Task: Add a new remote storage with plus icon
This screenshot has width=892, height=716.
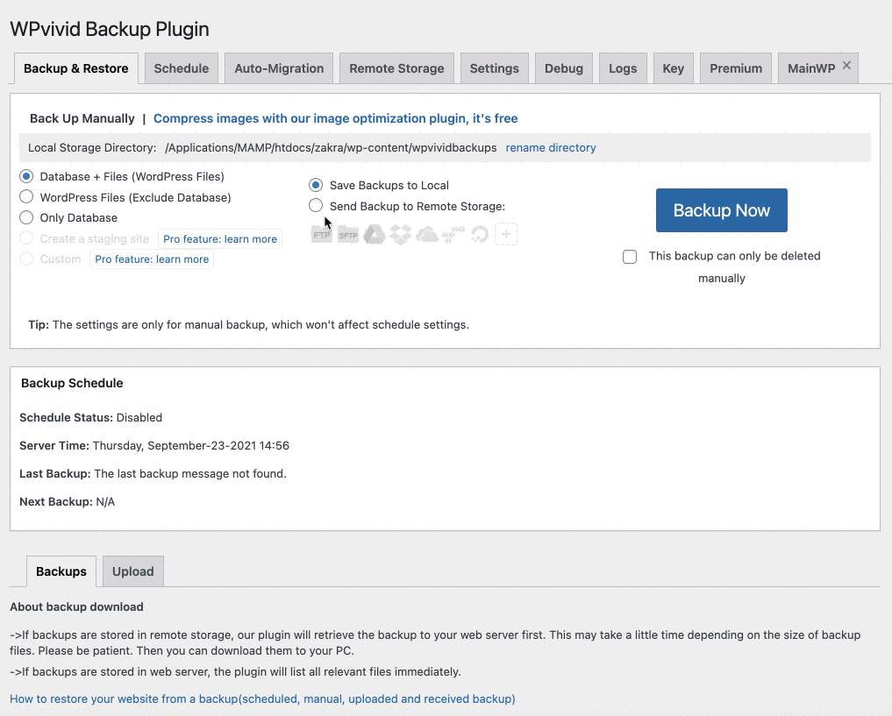Action: (x=506, y=234)
